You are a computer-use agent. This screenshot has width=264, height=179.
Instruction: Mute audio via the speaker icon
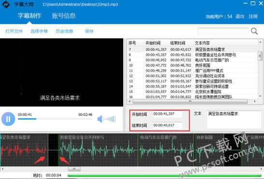(x=100, y=119)
